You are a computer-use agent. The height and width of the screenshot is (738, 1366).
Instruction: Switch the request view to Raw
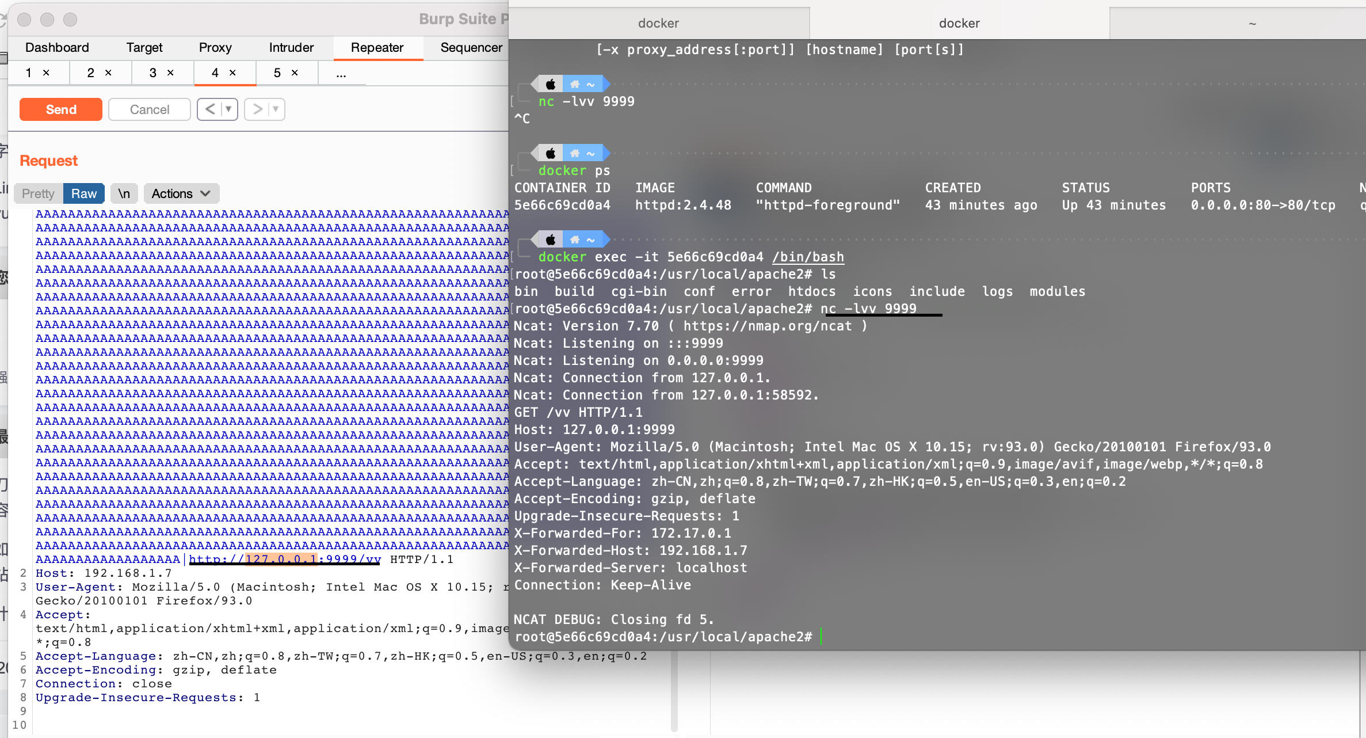(84, 194)
